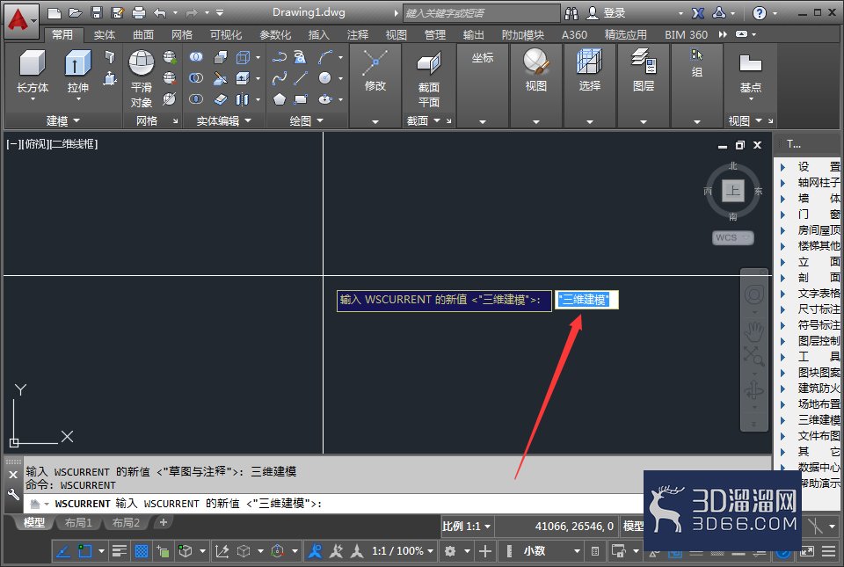Select the Polyline draw tool

point(280,56)
